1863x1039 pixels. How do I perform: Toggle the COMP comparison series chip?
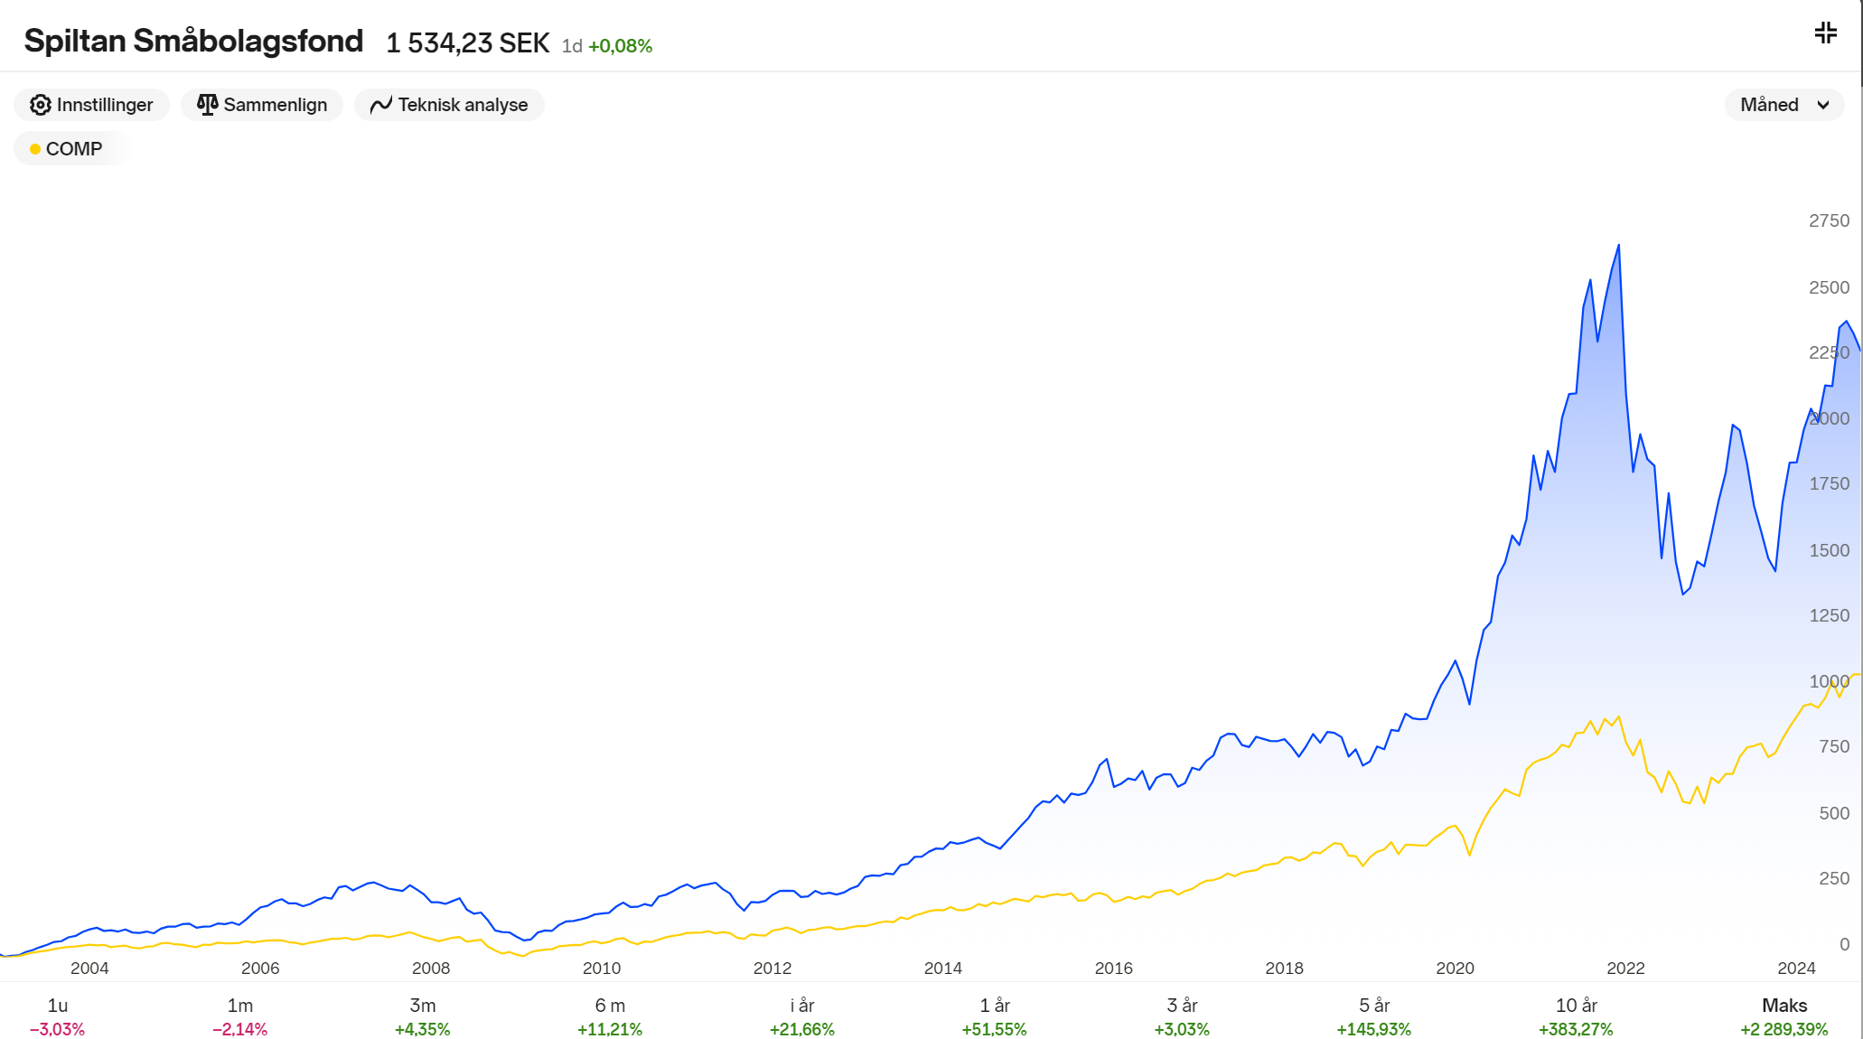(x=72, y=149)
